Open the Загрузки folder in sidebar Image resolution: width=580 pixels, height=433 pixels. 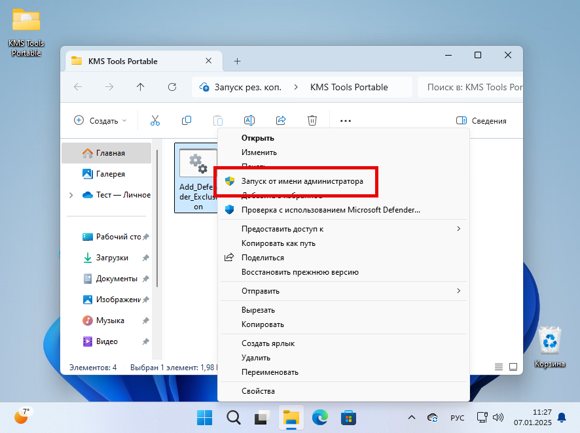click(x=112, y=258)
